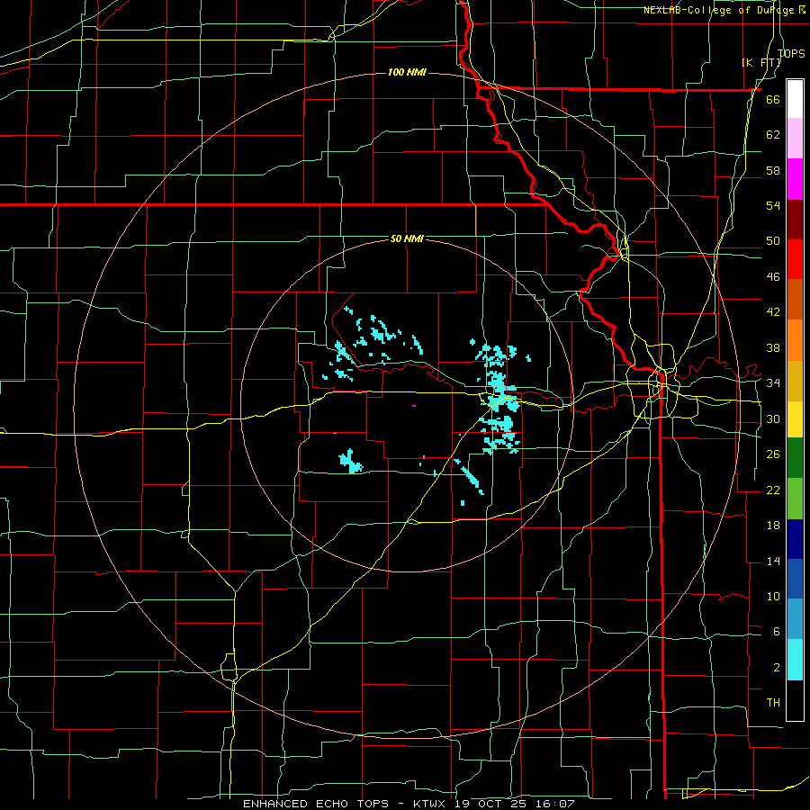Select the burnt orange legend swatch
The height and width of the screenshot is (810, 810).
coord(795,300)
